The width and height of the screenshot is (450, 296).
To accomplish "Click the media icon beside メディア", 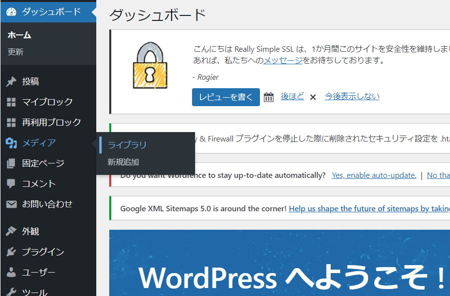I will [x=11, y=143].
